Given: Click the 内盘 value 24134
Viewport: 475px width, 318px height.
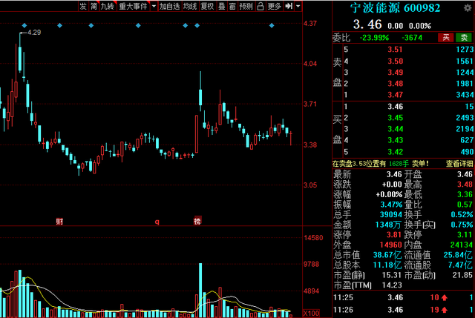Looking at the screenshot, I should click(462, 245).
